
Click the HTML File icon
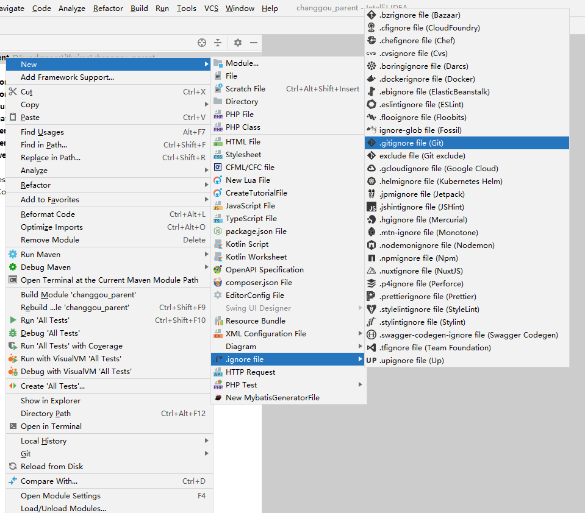point(218,141)
